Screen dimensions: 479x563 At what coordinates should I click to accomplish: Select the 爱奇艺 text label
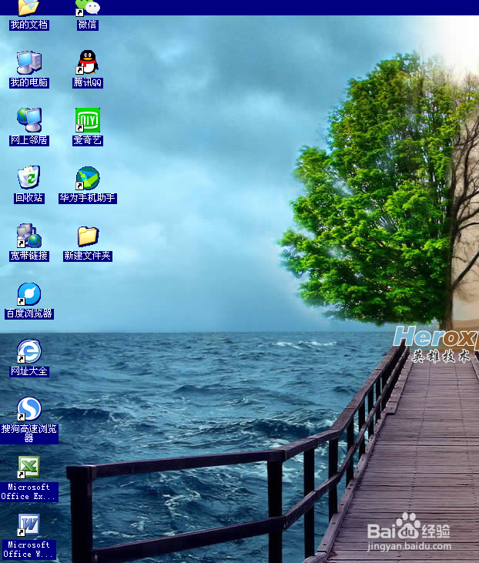tap(88, 140)
